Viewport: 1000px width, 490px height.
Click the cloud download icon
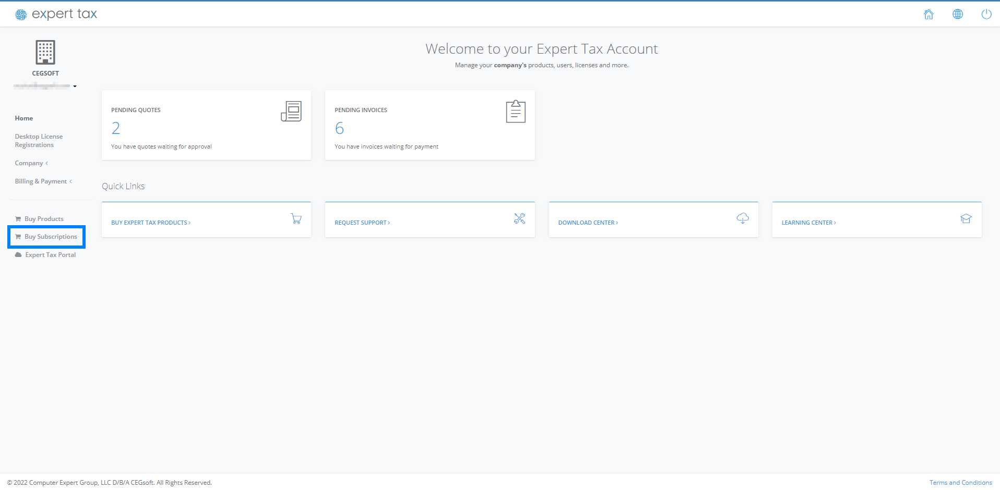click(x=743, y=218)
